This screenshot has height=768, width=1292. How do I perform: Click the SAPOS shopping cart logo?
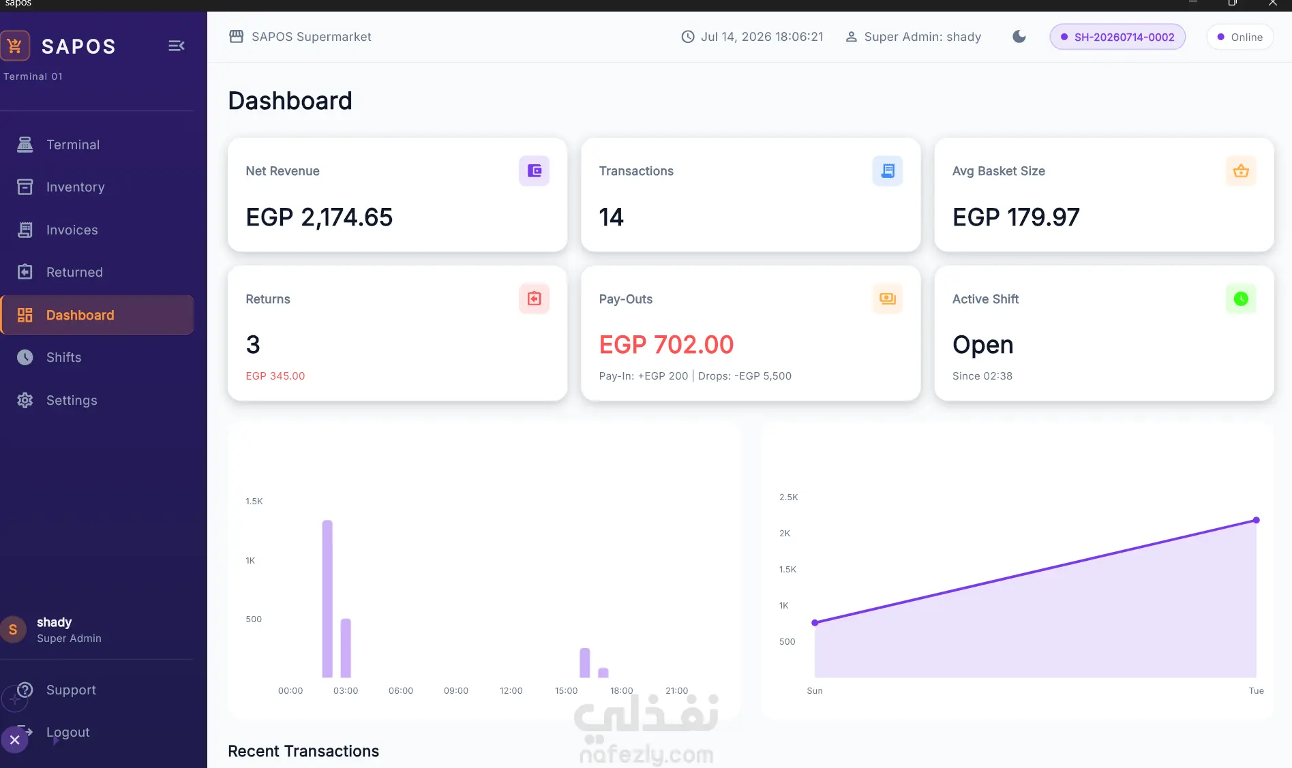click(x=15, y=46)
